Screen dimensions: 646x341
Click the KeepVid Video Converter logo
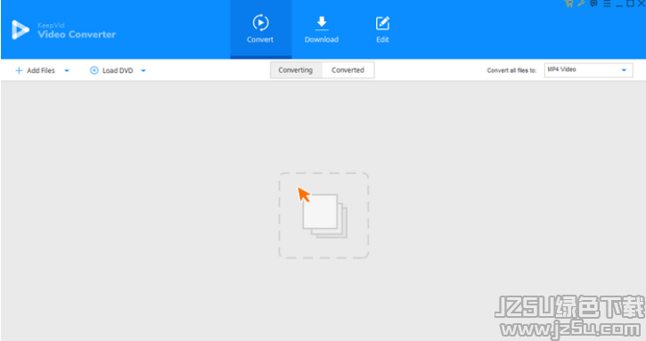click(x=64, y=29)
